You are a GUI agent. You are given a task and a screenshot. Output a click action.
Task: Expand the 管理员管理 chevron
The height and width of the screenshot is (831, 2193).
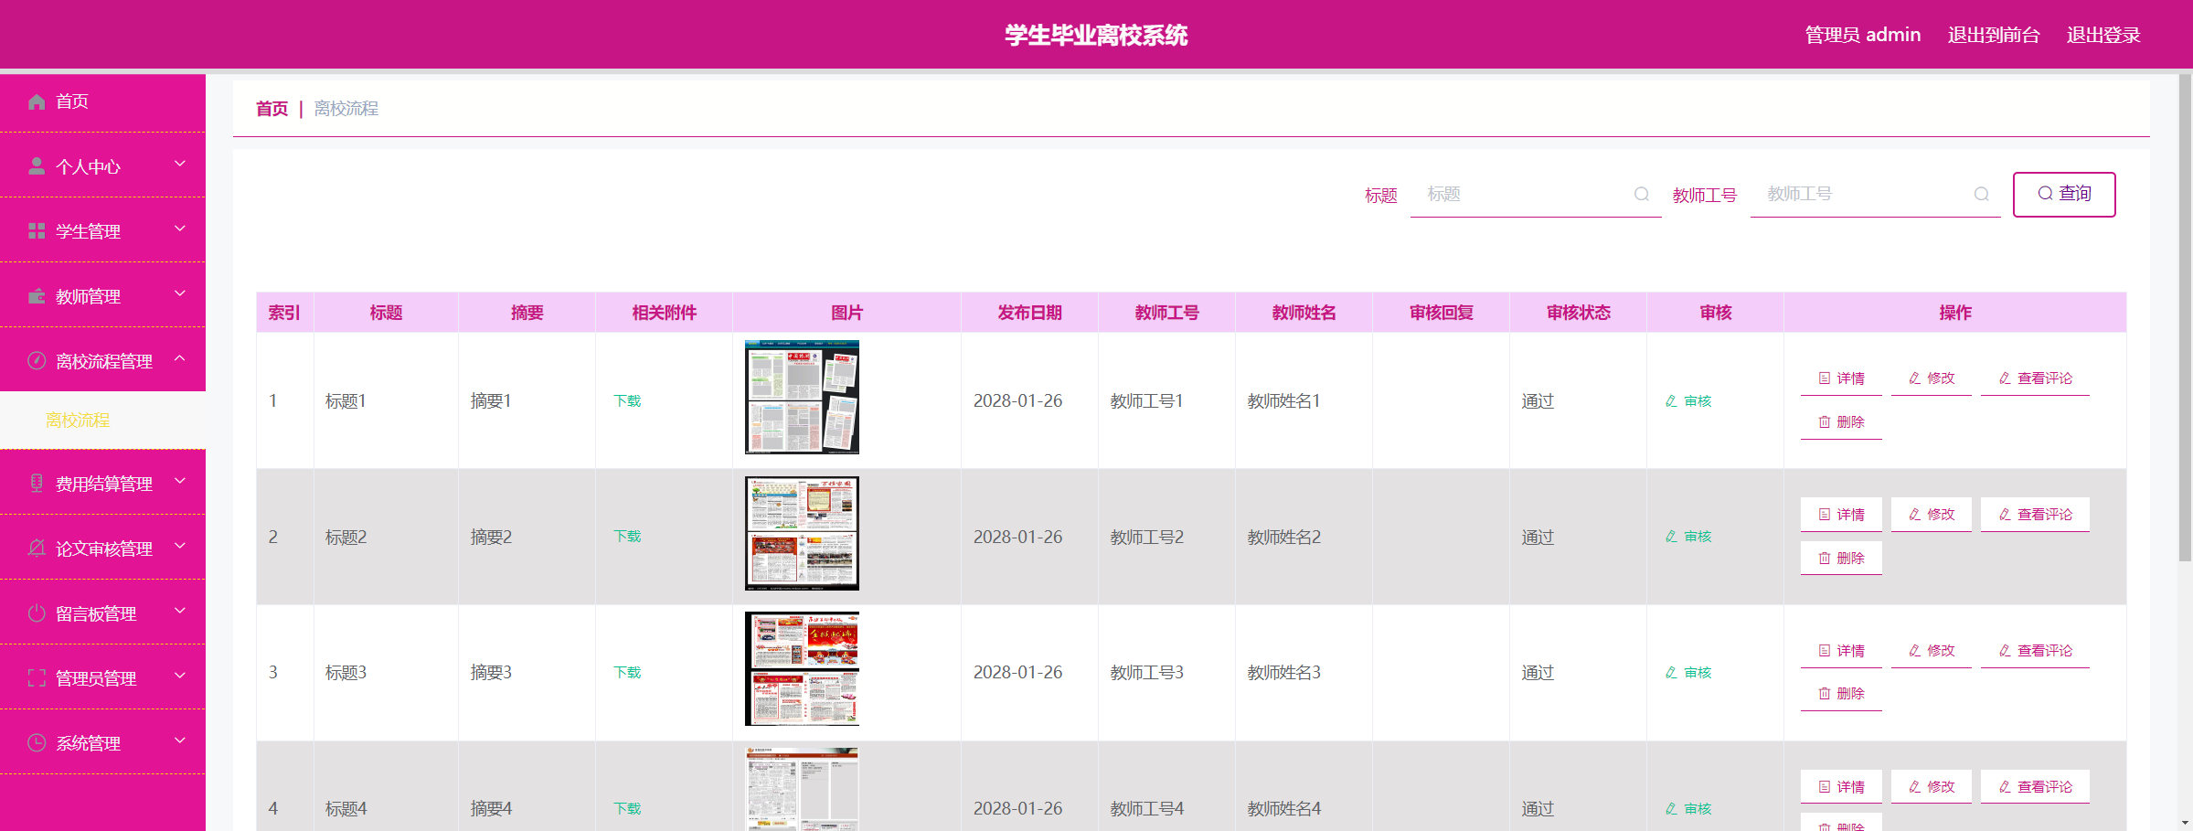180,676
